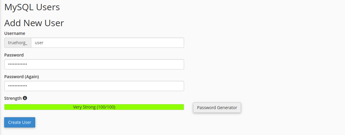Select the Password (Again) input field
Image resolution: width=345 pixels, height=135 pixels.
[x=94, y=86]
